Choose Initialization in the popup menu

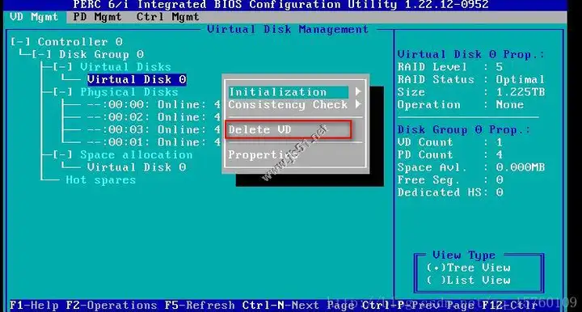(x=288, y=92)
